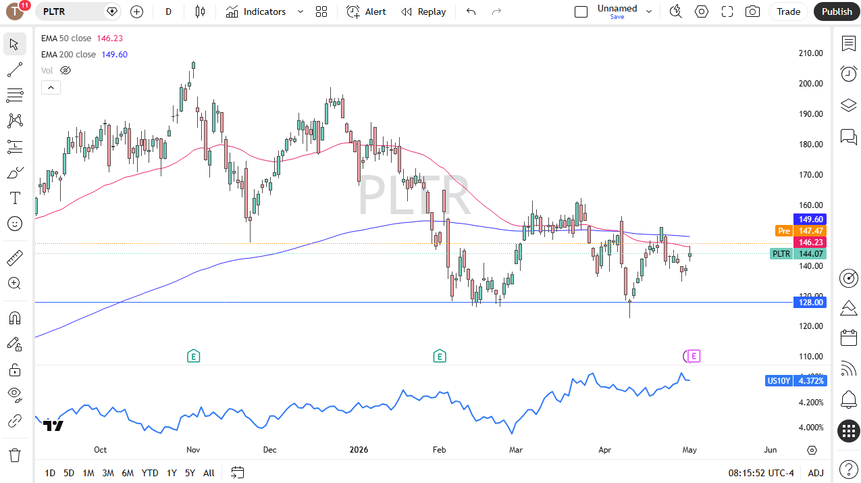Open the economic calendar panel
Viewport: 861px width, 483px height.
pyautogui.click(x=848, y=338)
